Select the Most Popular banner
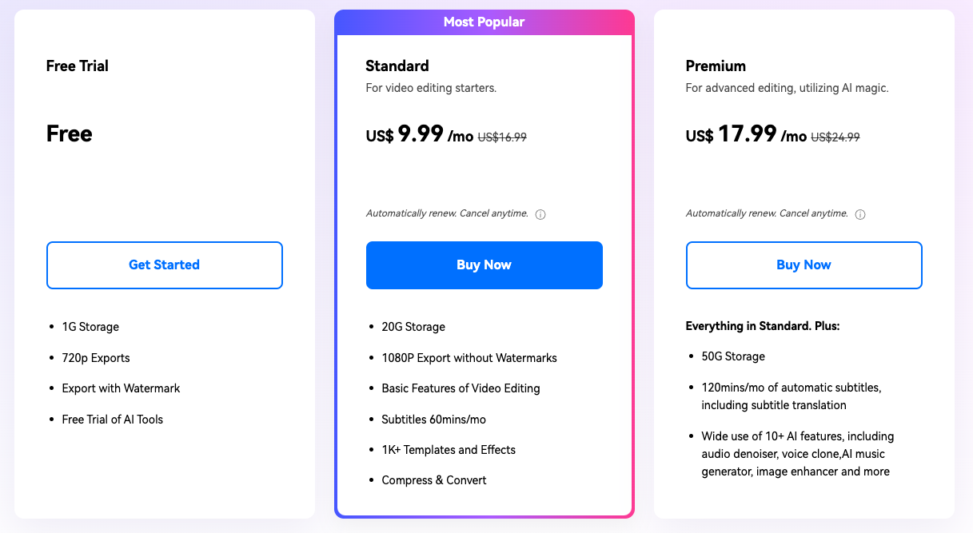 click(x=484, y=22)
